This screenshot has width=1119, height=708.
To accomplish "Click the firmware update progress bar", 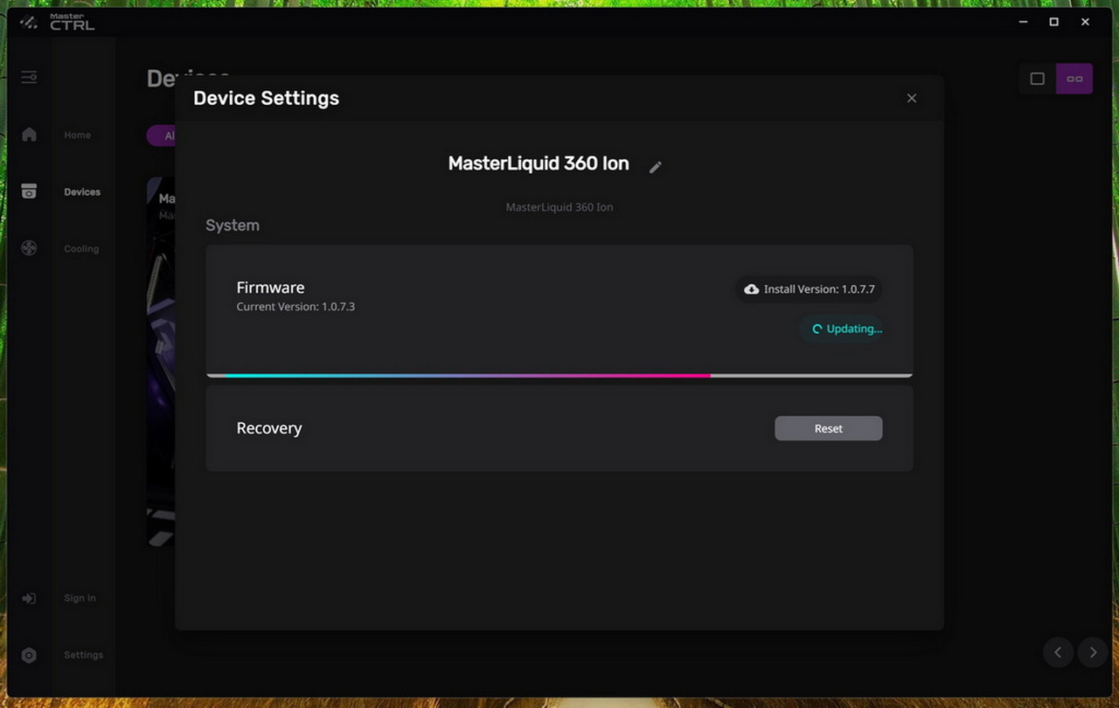I will 559,375.
